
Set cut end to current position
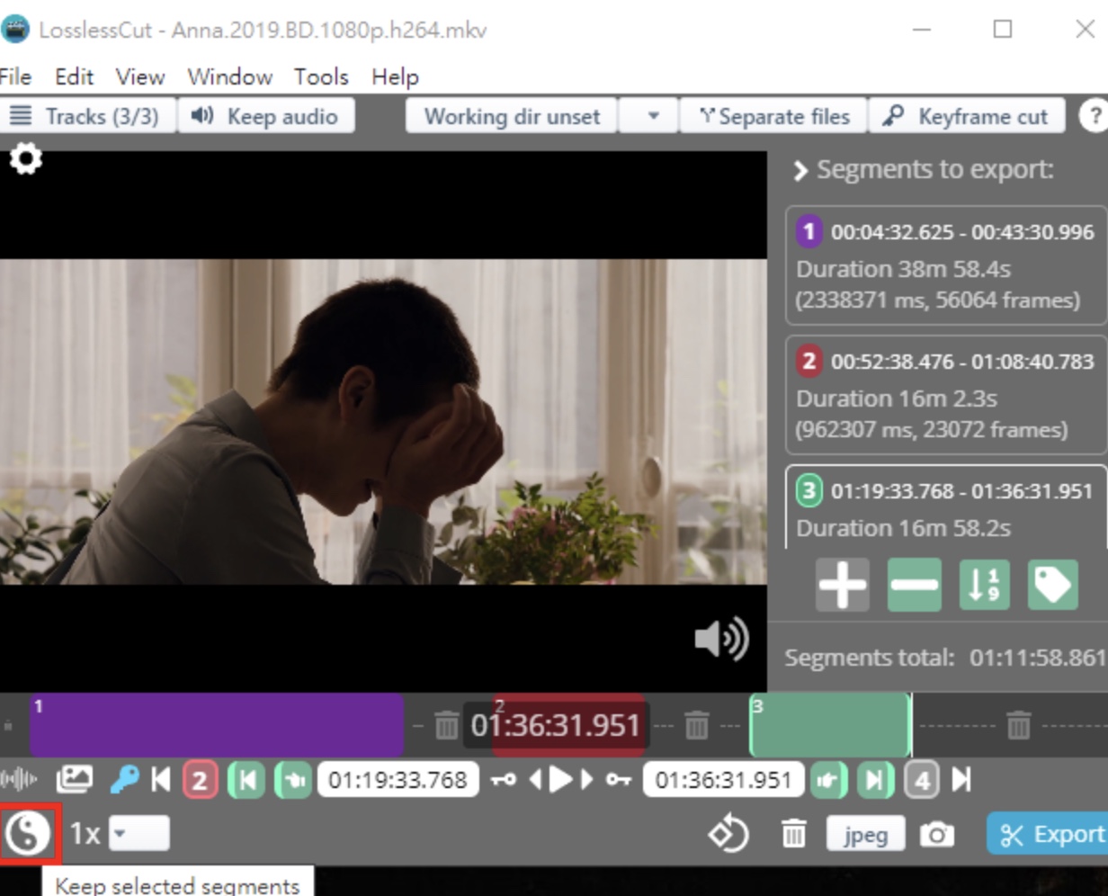click(828, 779)
